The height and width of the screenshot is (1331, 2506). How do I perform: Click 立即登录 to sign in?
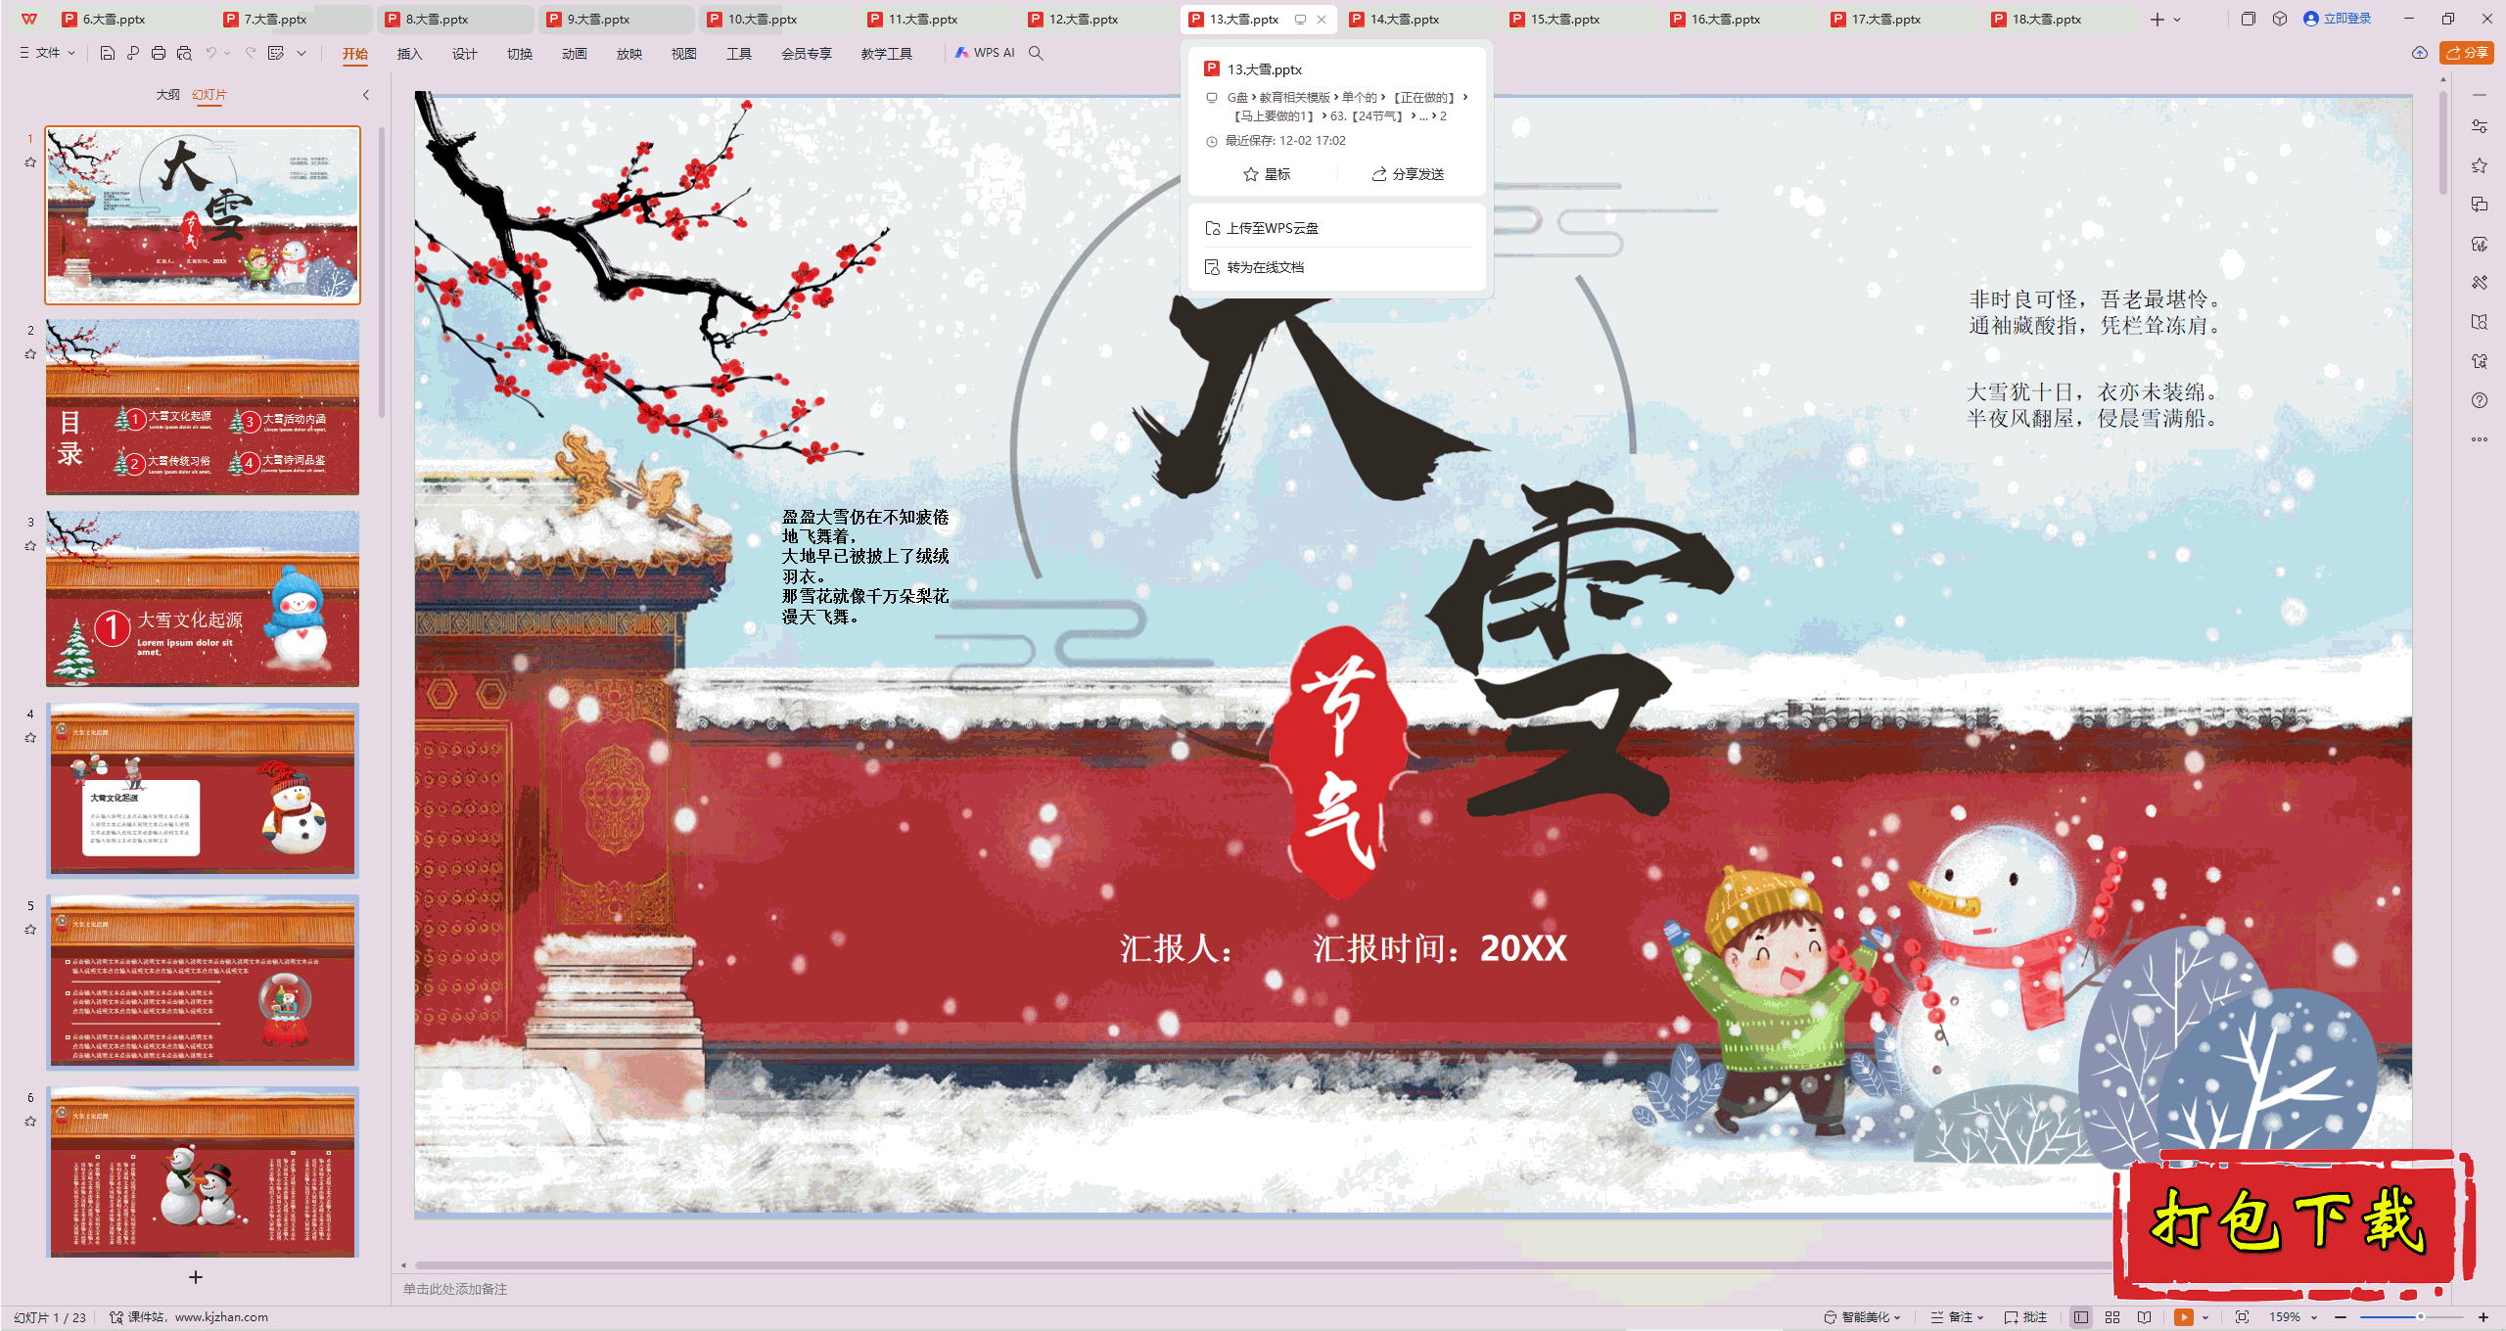[2338, 19]
